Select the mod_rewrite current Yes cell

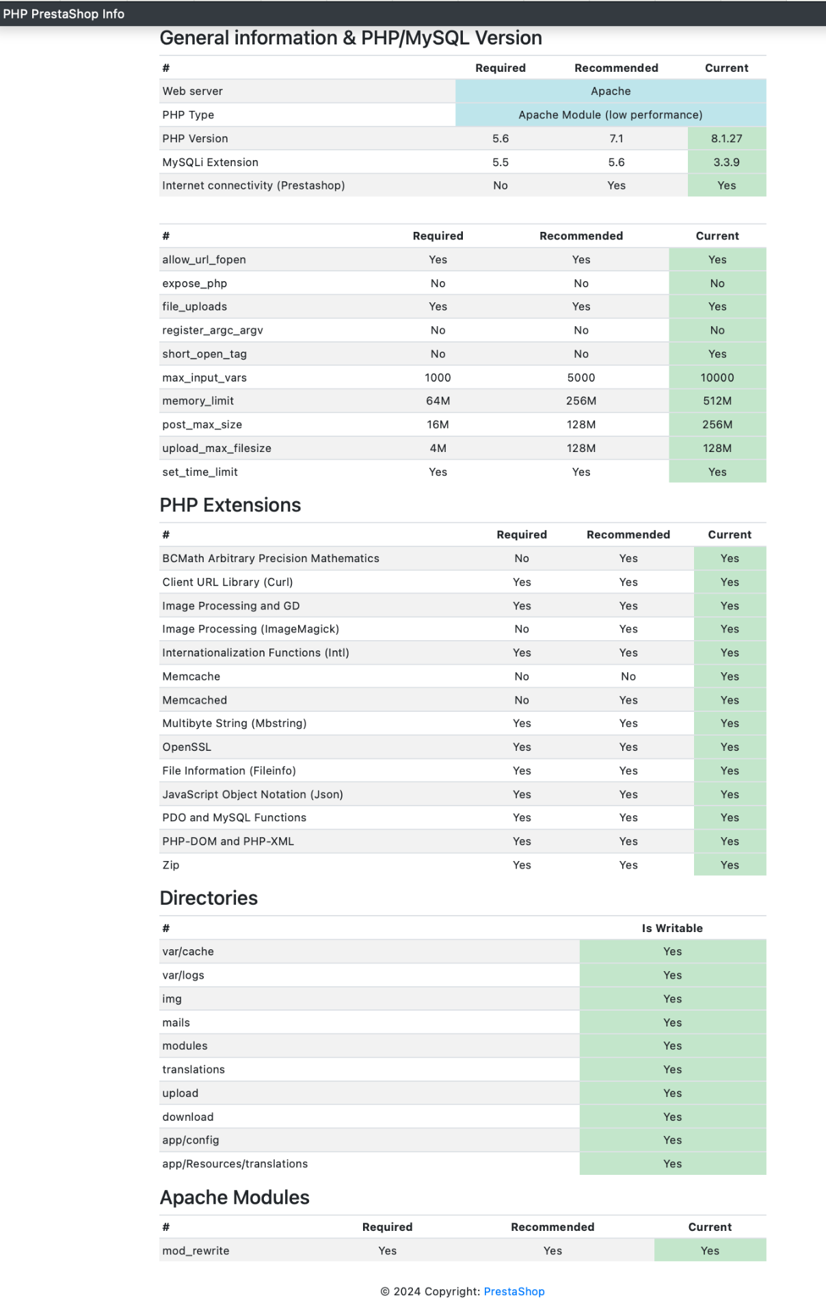(710, 1251)
